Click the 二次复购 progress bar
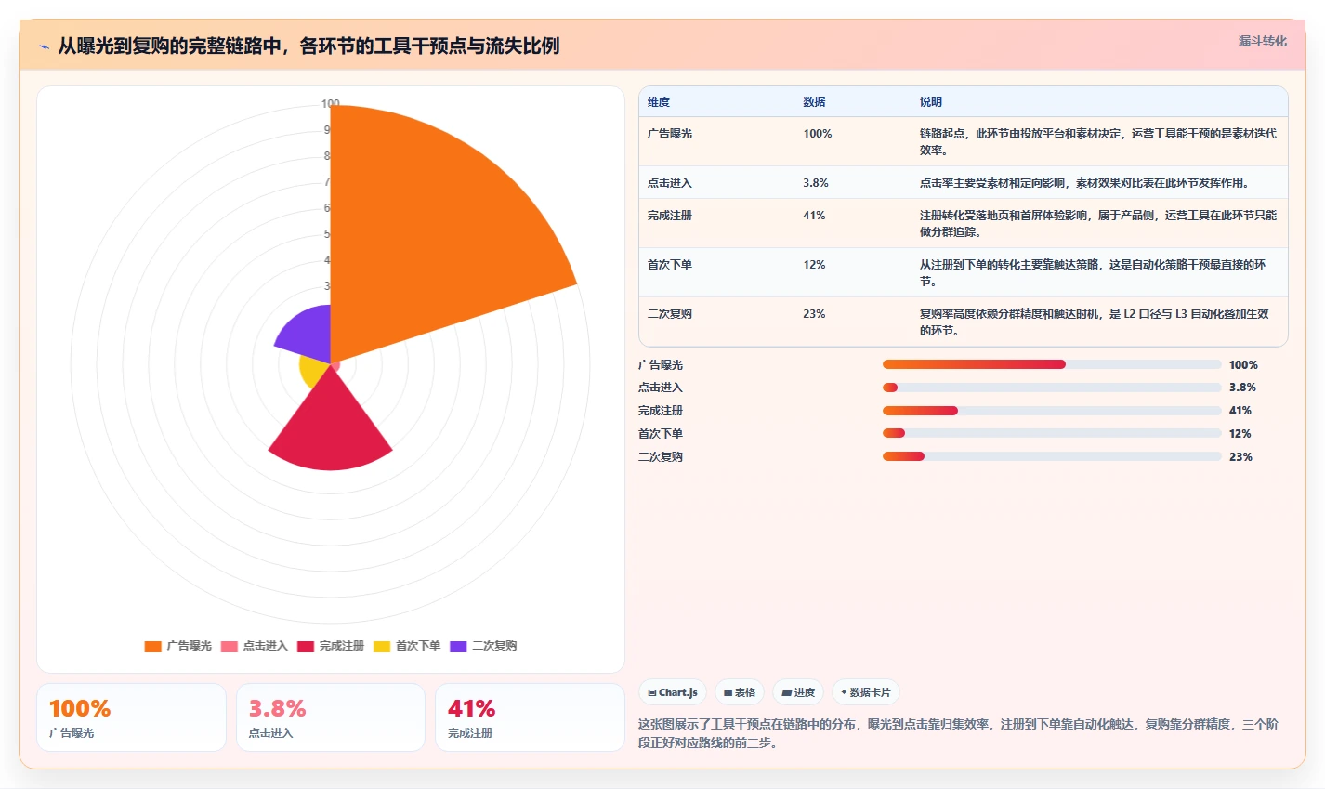This screenshot has height=789, width=1325. [x=1052, y=456]
